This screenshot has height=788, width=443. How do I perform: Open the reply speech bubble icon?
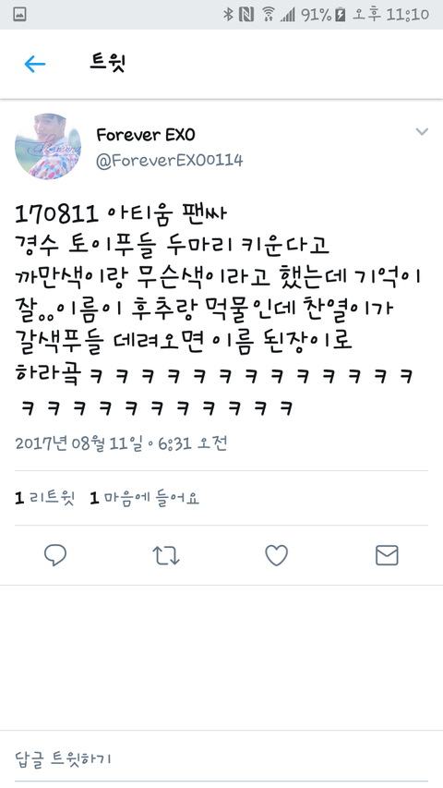pos(55,555)
